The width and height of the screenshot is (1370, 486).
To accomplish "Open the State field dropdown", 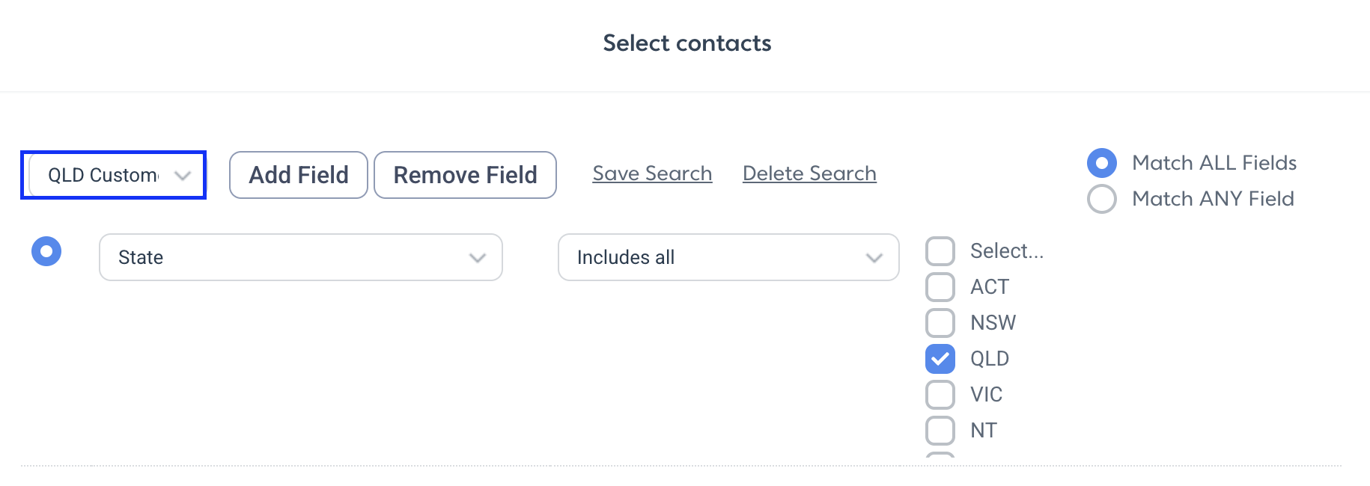I will pyautogui.click(x=301, y=257).
